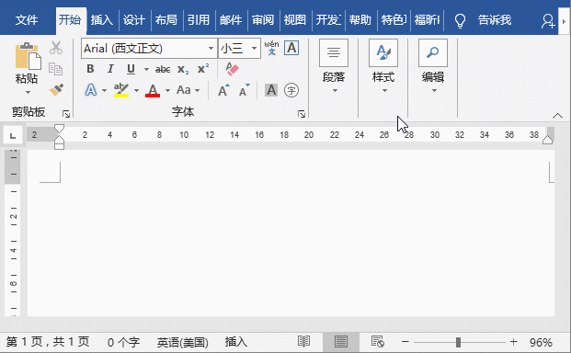Switch to the Insert (插入) tab

click(x=102, y=19)
